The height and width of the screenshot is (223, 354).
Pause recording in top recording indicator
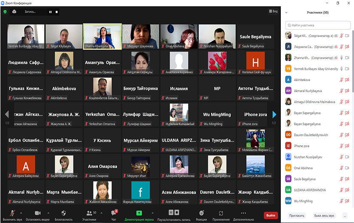click(x=50, y=12)
